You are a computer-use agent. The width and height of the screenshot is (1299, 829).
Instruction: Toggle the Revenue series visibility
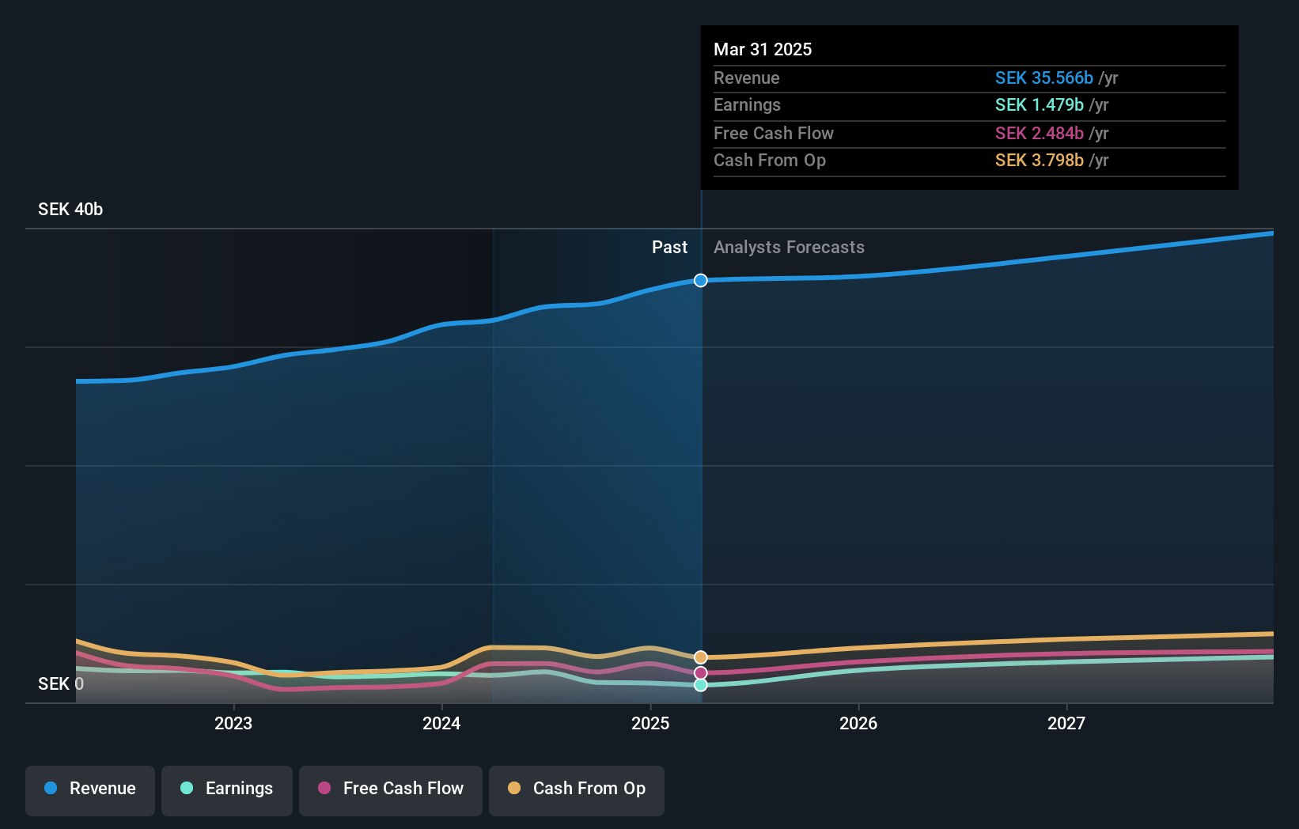89,789
